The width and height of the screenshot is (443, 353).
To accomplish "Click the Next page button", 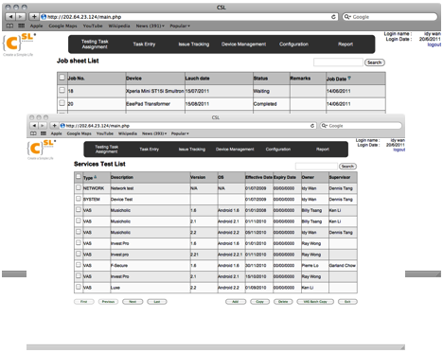I will click(133, 302).
